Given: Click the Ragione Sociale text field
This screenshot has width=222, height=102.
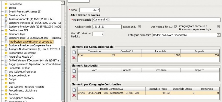Looking at the screenshot, I should (156, 20).
